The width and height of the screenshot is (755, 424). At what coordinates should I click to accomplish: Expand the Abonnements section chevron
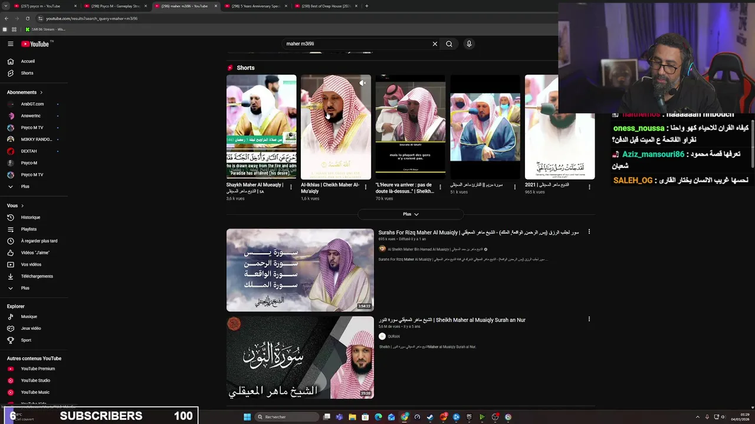pyautogui.click(x=41, y=92)
